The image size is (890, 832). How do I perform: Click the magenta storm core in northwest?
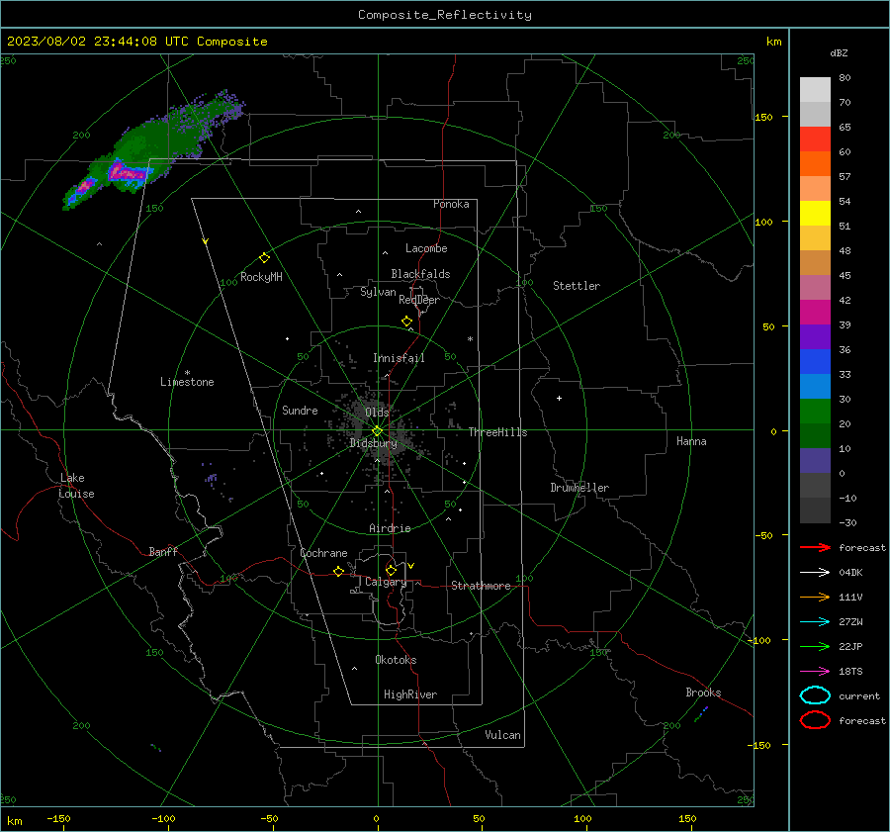[x=130, y=172]
